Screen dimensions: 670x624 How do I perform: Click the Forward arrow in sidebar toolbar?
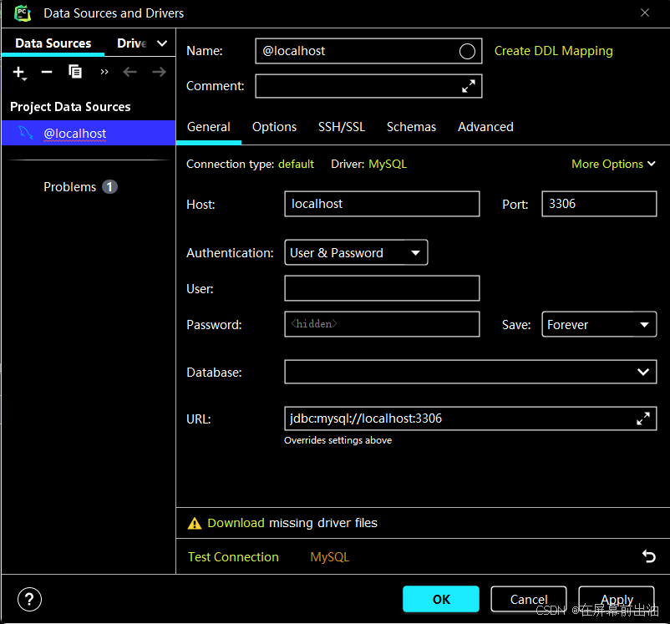point(159,72)
